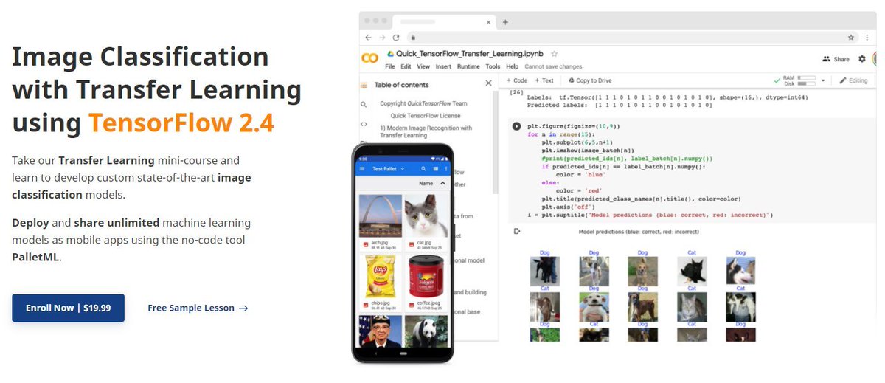Open the code snippets icon in sidebar
Viewport: 885px width, 383px height.
coord(364,125)
